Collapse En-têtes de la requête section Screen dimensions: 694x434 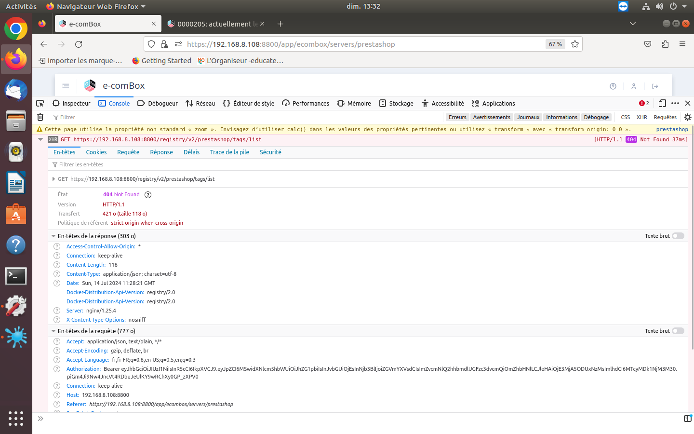53,331
